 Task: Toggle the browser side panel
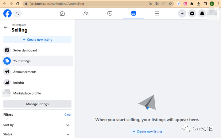point(205,4)
